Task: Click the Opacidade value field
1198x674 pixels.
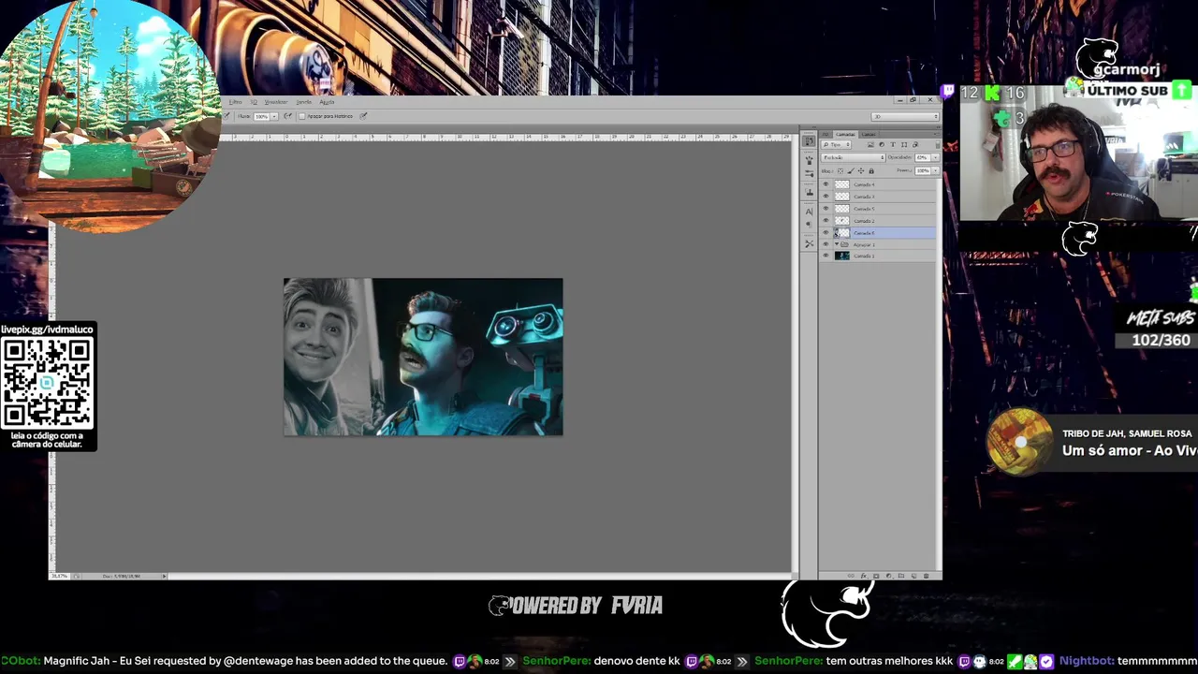Action: 923,157
